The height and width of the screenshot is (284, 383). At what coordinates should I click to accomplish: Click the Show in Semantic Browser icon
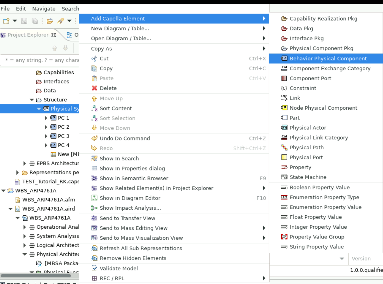click(x=94, y=178)
